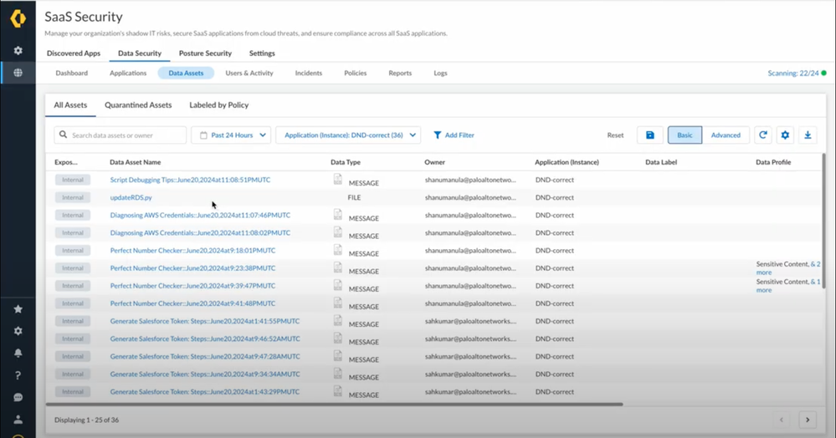
Task: Open Diagnosing AWS Credentials 11:07:46PM link
Action: click(x=201, y=216)
